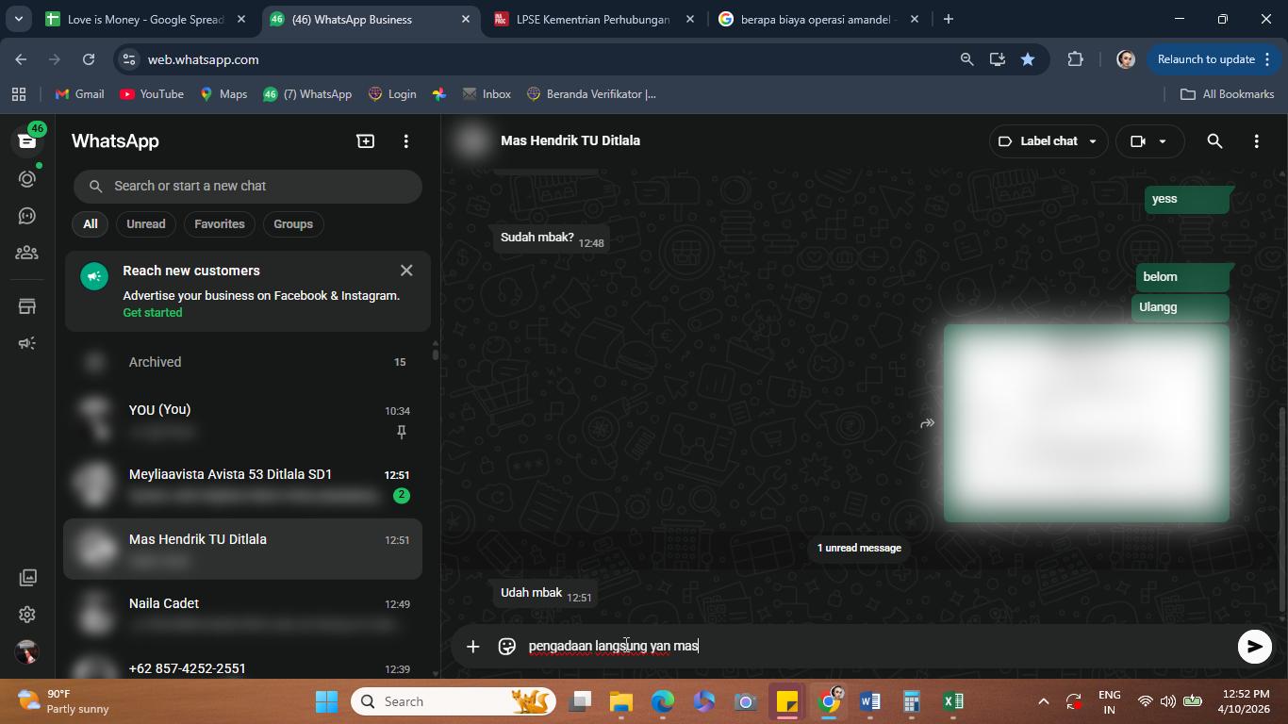Open the chat list menu (three dots)

point(406,141)
